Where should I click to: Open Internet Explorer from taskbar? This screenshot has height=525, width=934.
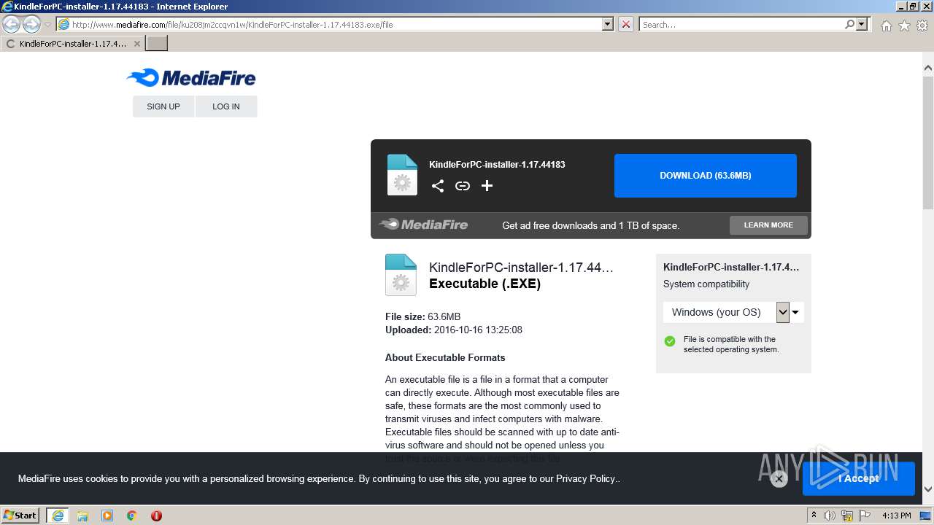point(57,516)
